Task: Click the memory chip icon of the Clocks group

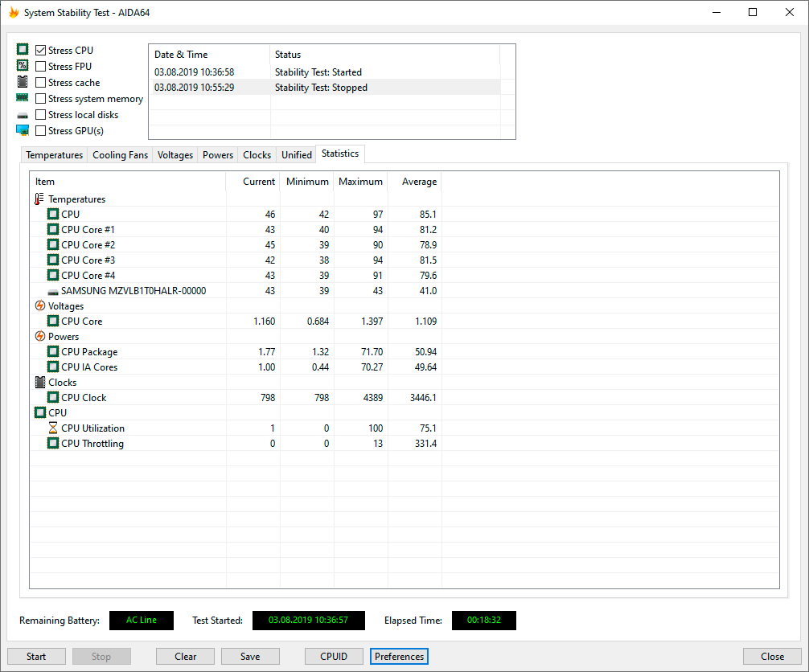Action: click(39, 382)
